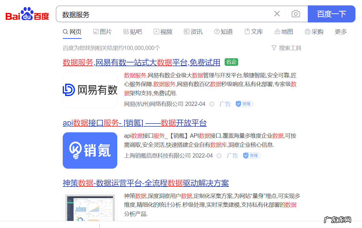Expand the ad info arrow on 网易有数 result
Screen dimensions: 362x228
tap(212, 104)
